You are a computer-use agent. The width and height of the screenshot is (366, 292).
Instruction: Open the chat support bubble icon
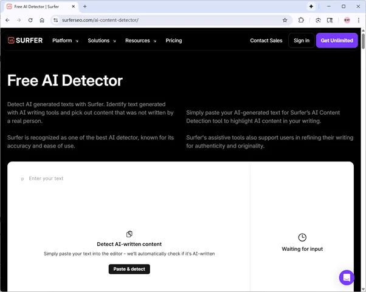[x=347, y=277]
